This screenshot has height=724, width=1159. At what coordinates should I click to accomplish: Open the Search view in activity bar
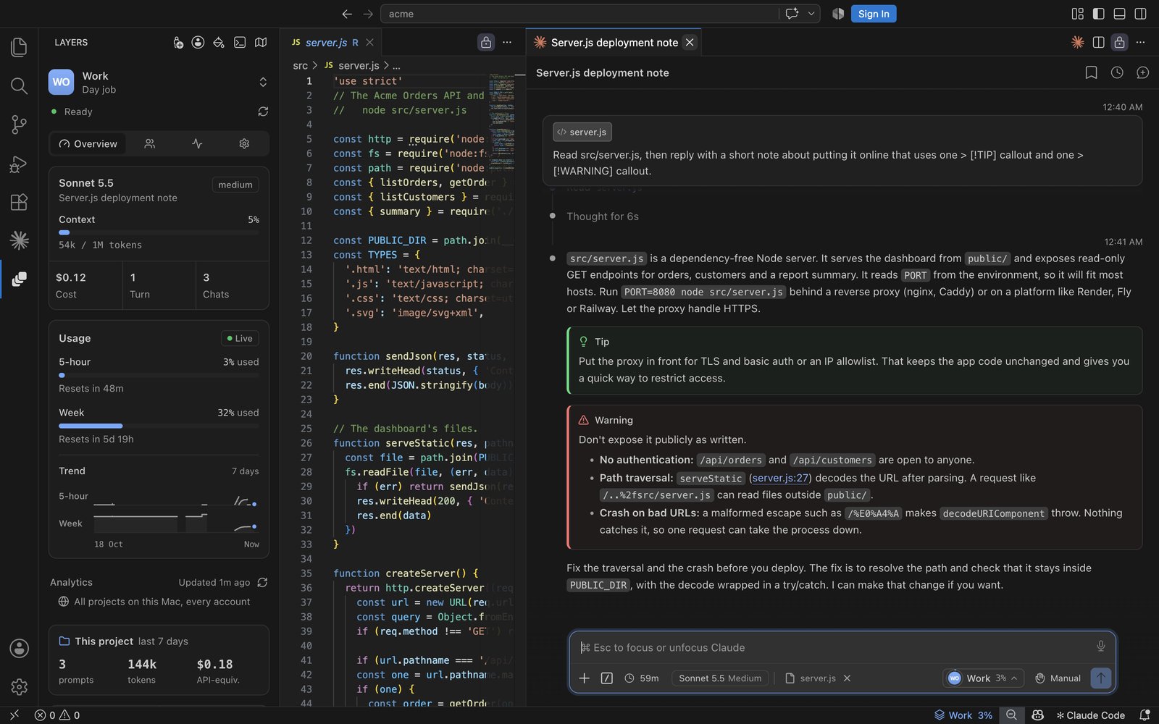pyautogui.click(x=19, y=86)
